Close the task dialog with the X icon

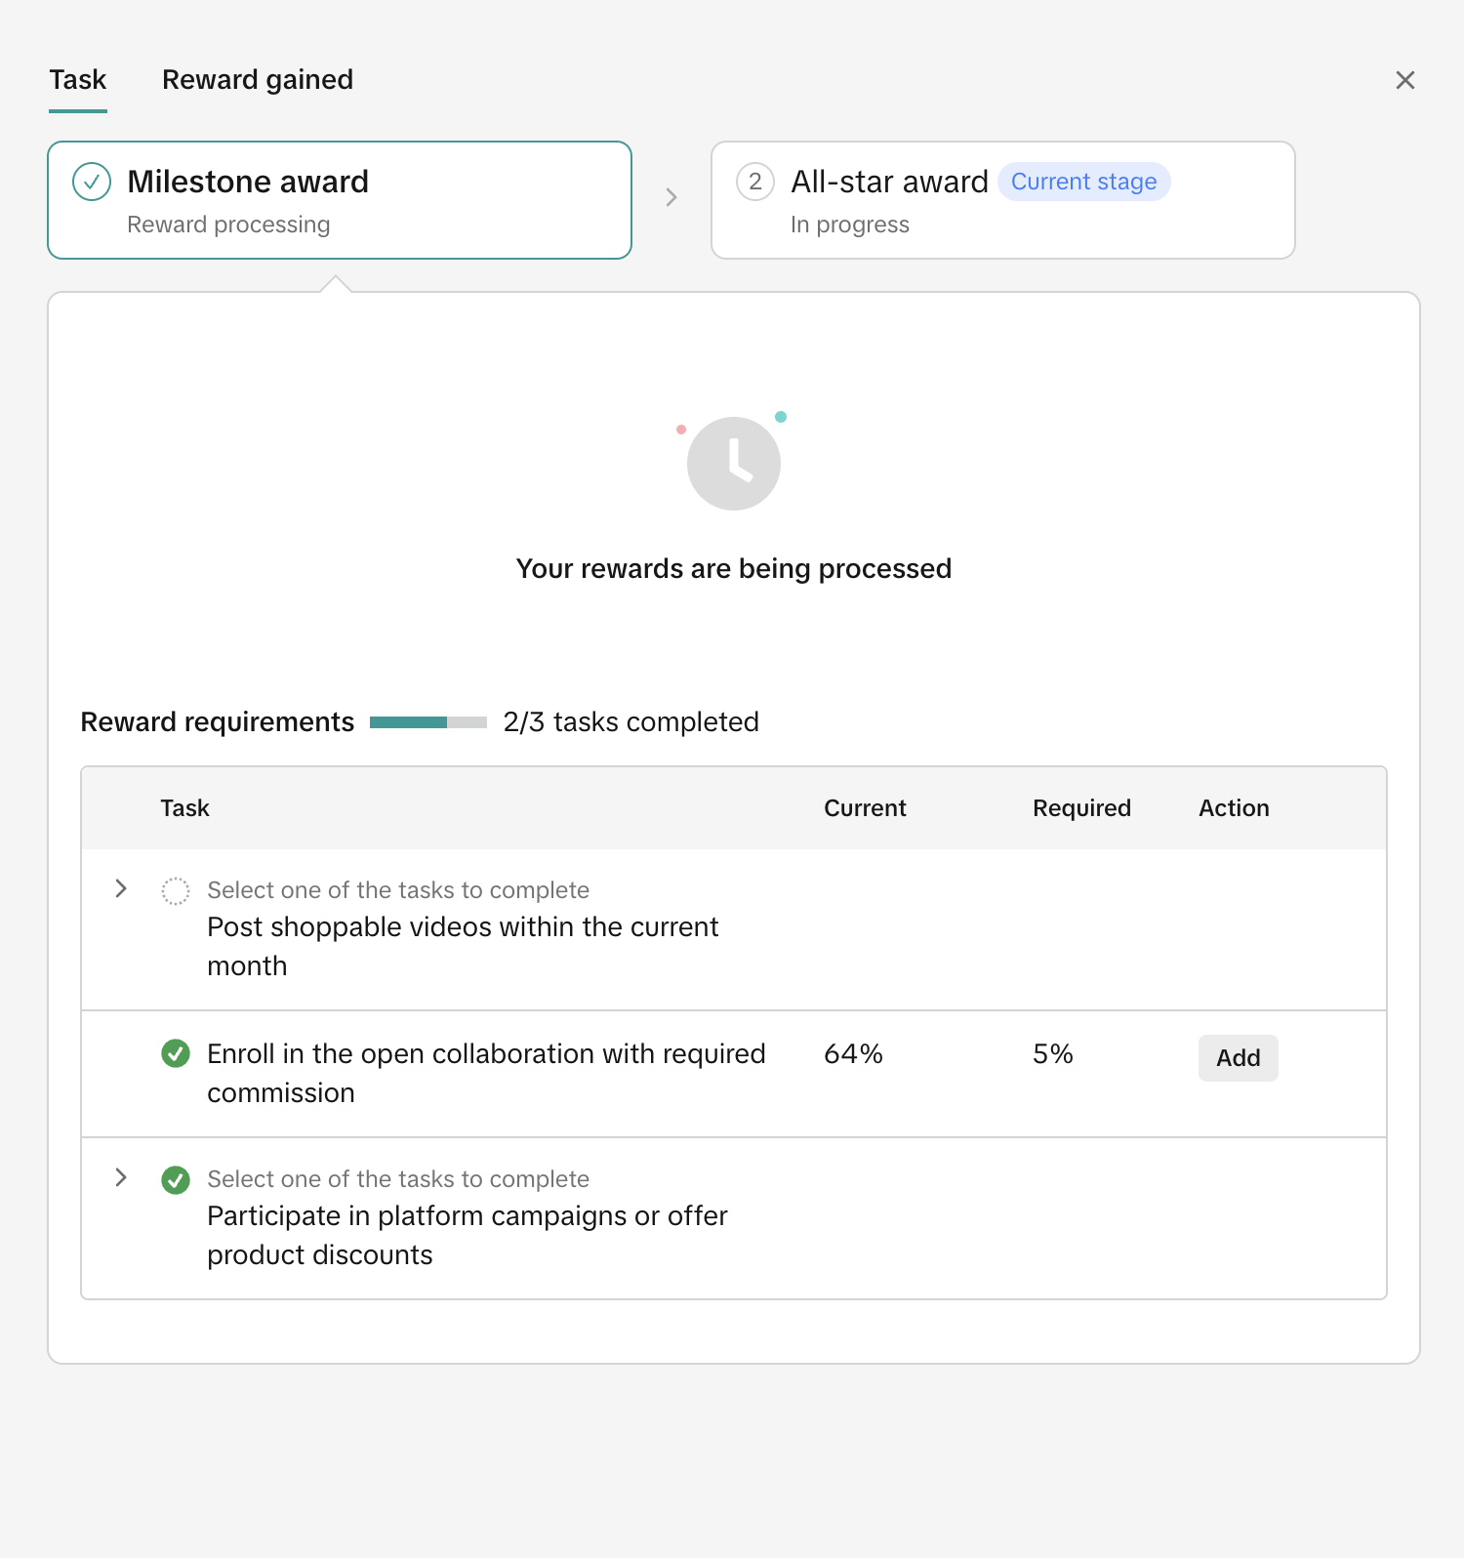(x=1404, y=80)
